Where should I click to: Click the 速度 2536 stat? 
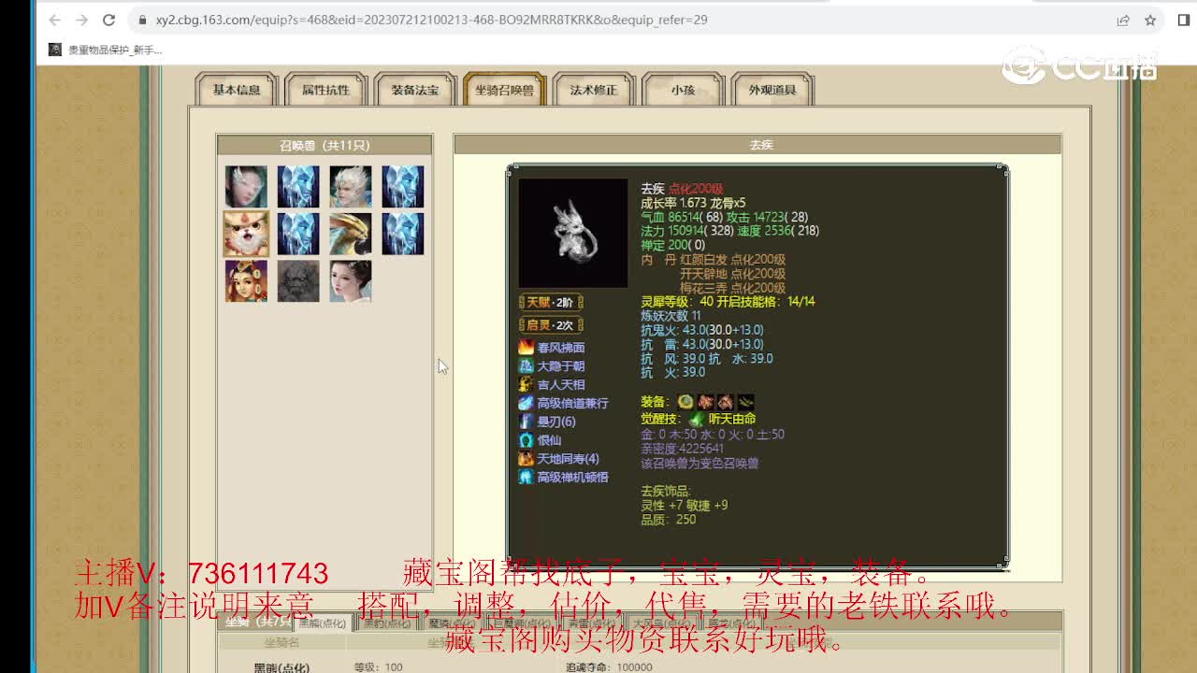coord(779,231)
